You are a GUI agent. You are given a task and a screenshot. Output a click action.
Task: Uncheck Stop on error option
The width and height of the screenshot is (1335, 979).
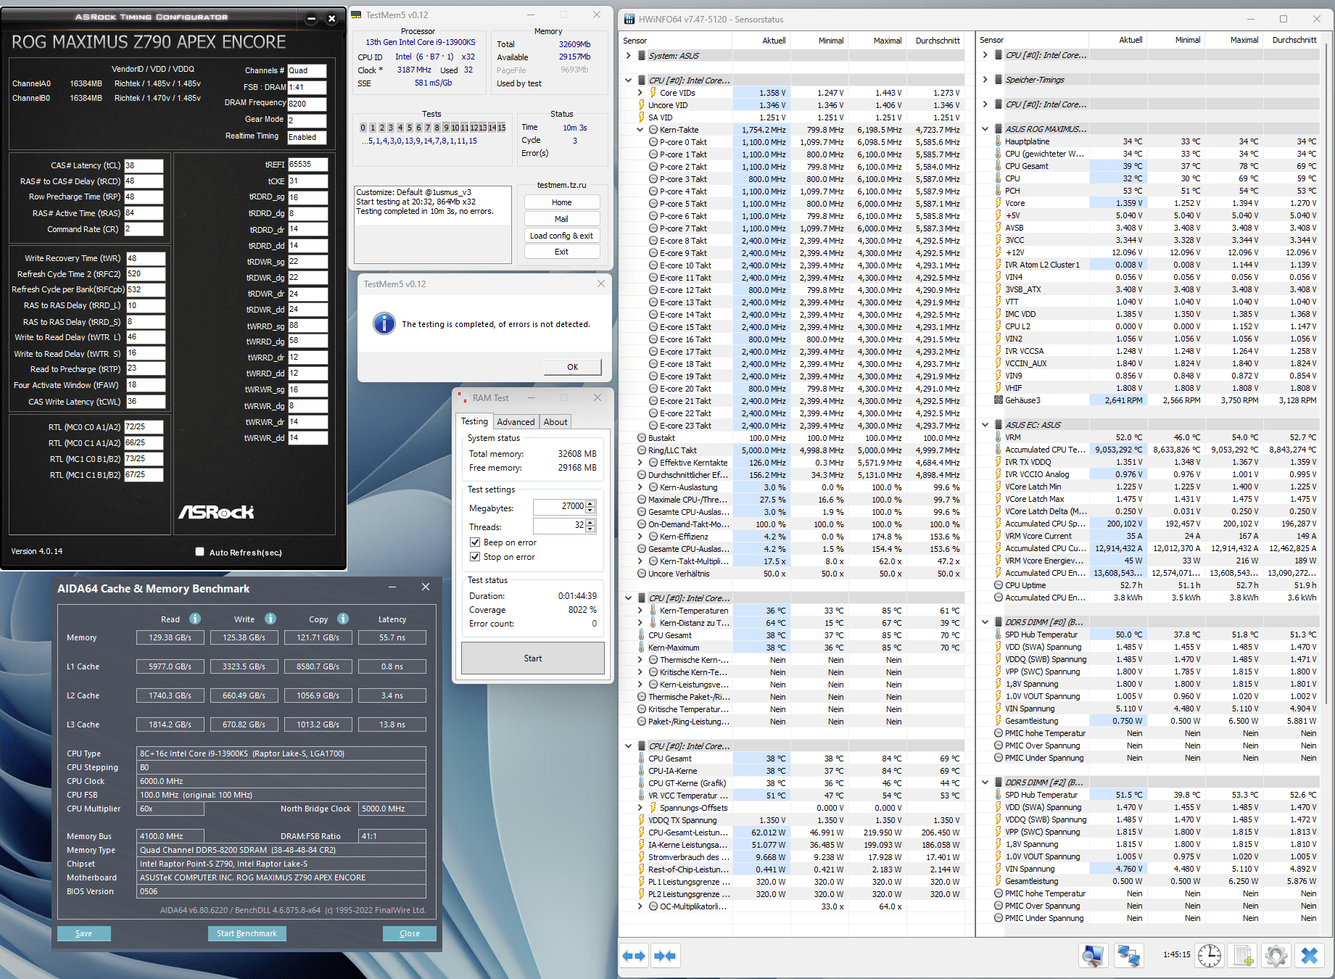[x=475, y=557]
